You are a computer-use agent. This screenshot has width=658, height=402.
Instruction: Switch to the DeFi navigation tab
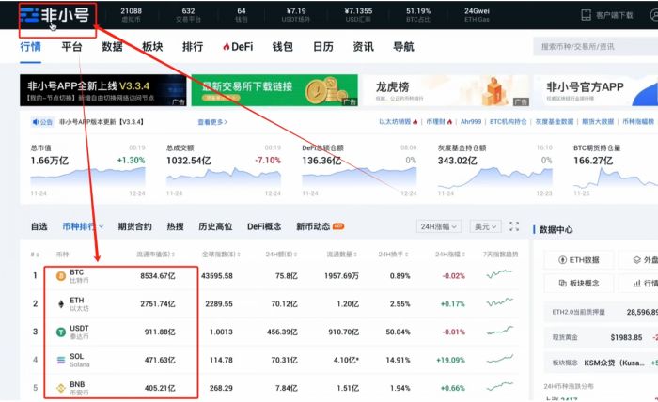(x=238, y=46)
